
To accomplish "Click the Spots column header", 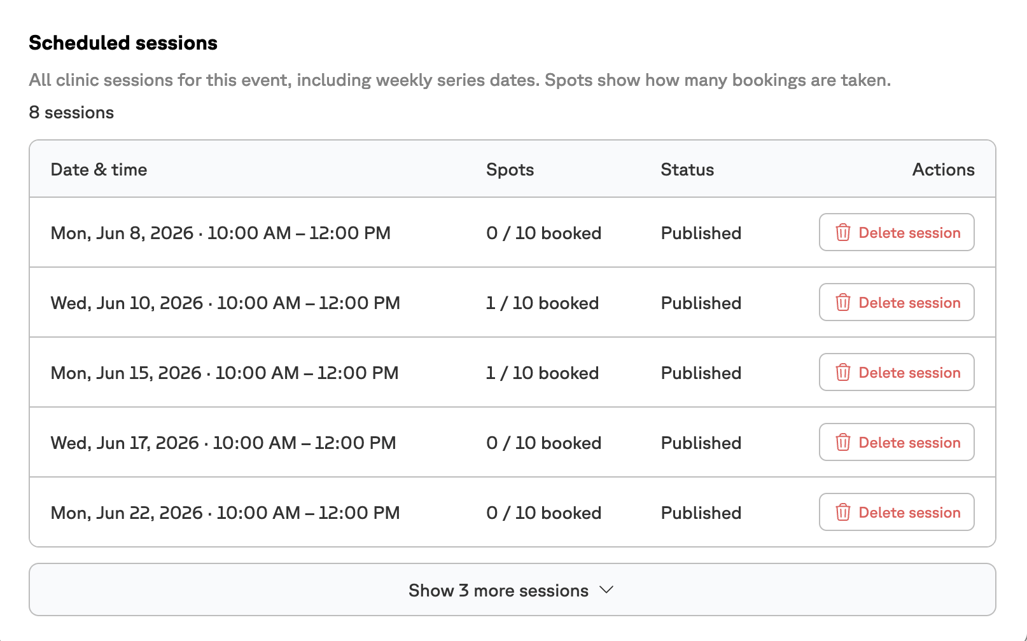I will point(510,170).
